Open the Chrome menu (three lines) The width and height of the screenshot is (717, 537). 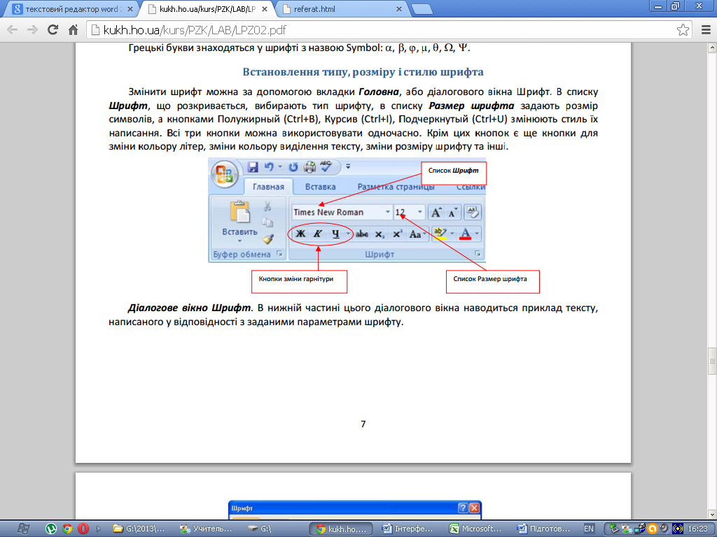tap(706, 30)
